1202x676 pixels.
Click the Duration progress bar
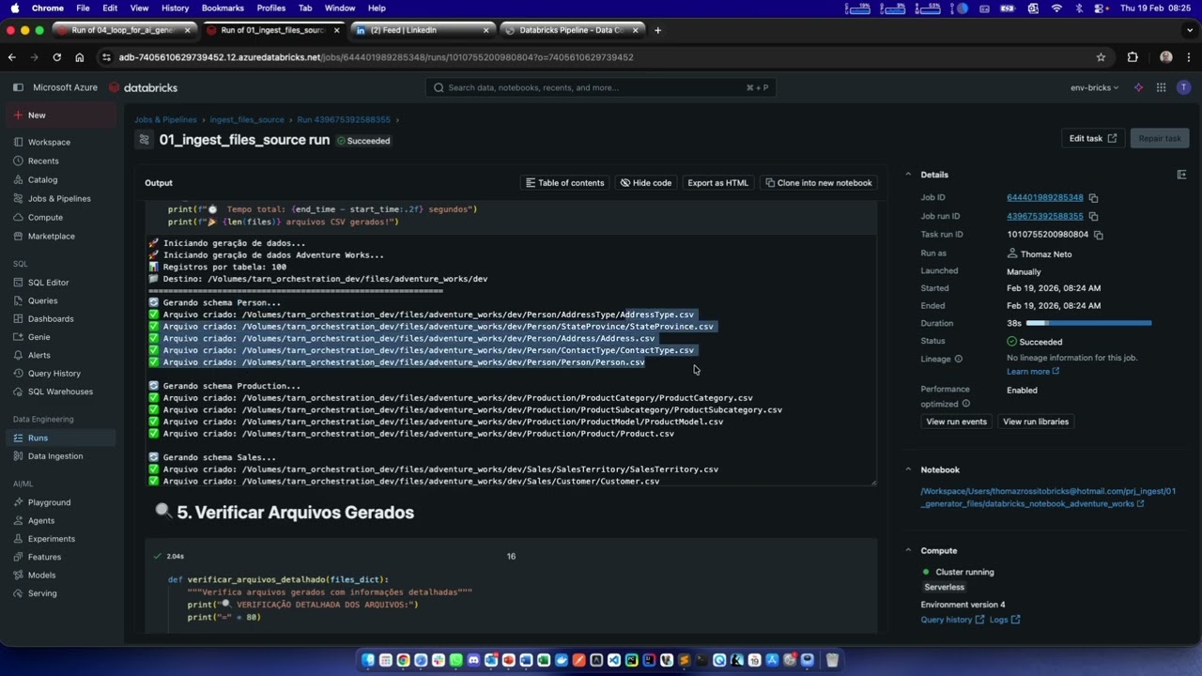[x=1088, y=323]
